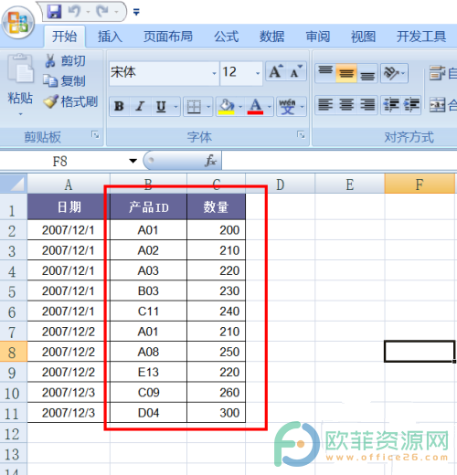Expand the fill color picker arrow
Image resolution: width=457 pixels, height=475 pixels.
[240, 107]
